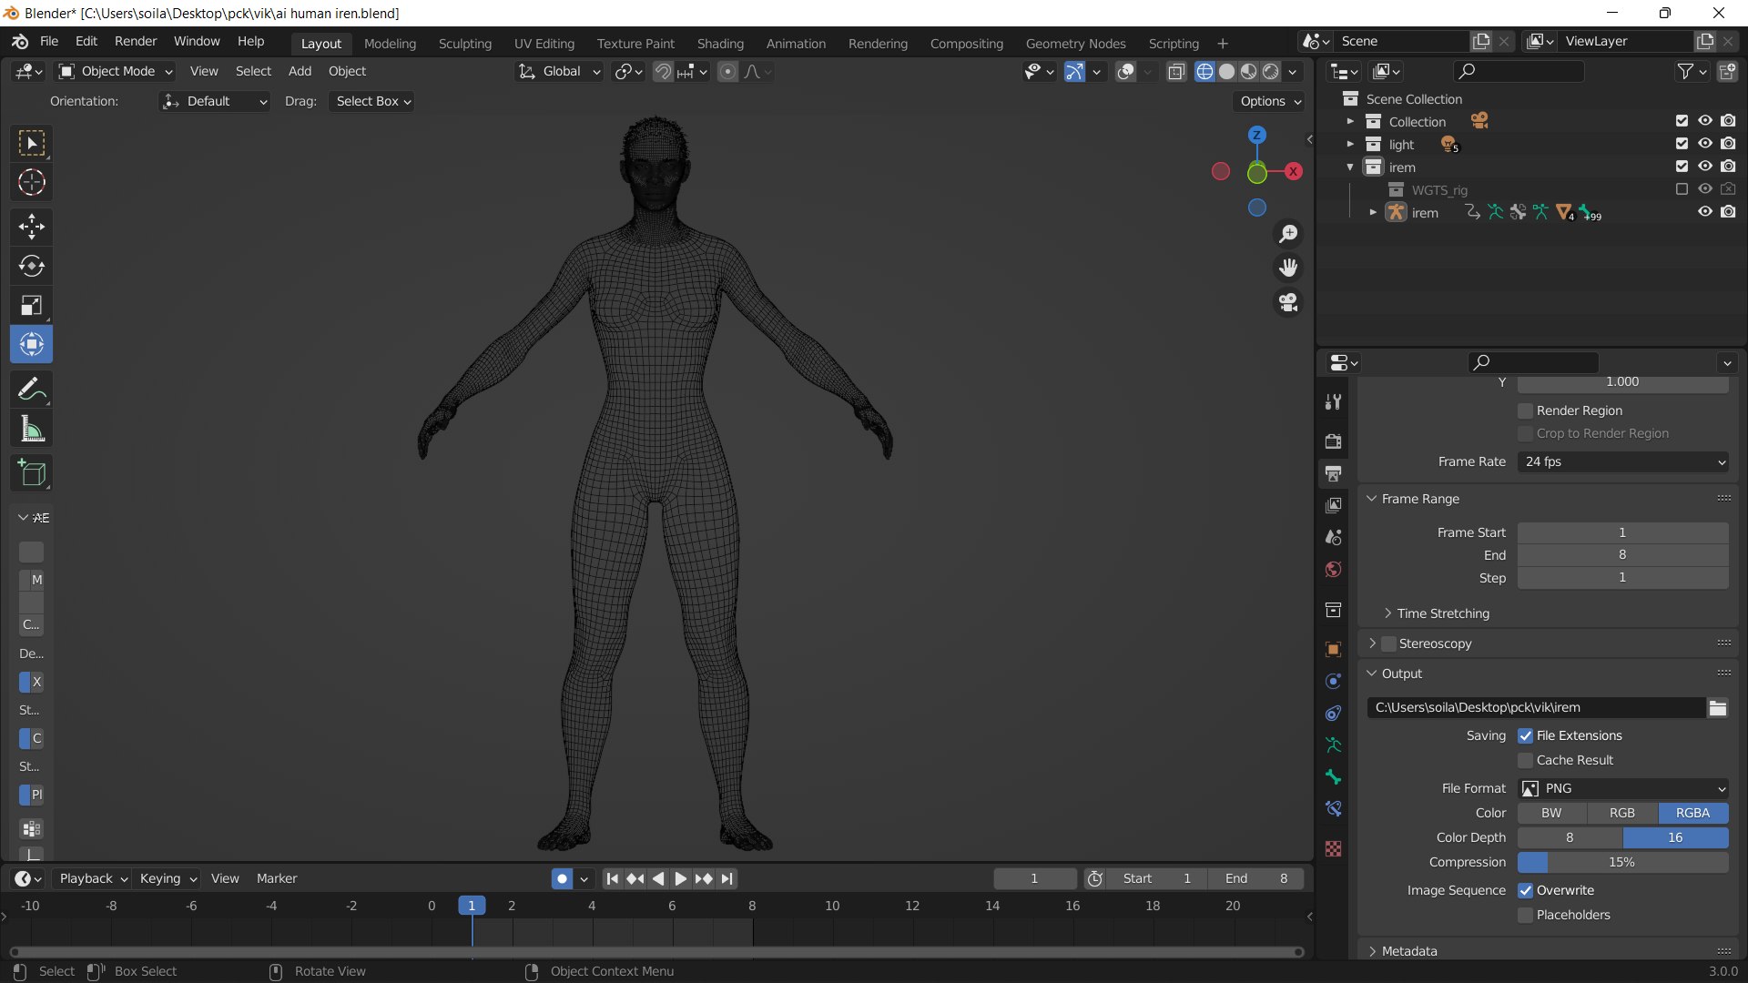Activate the Rotate tool
This screenshot has height=983, width=1748.
point(32,266)
